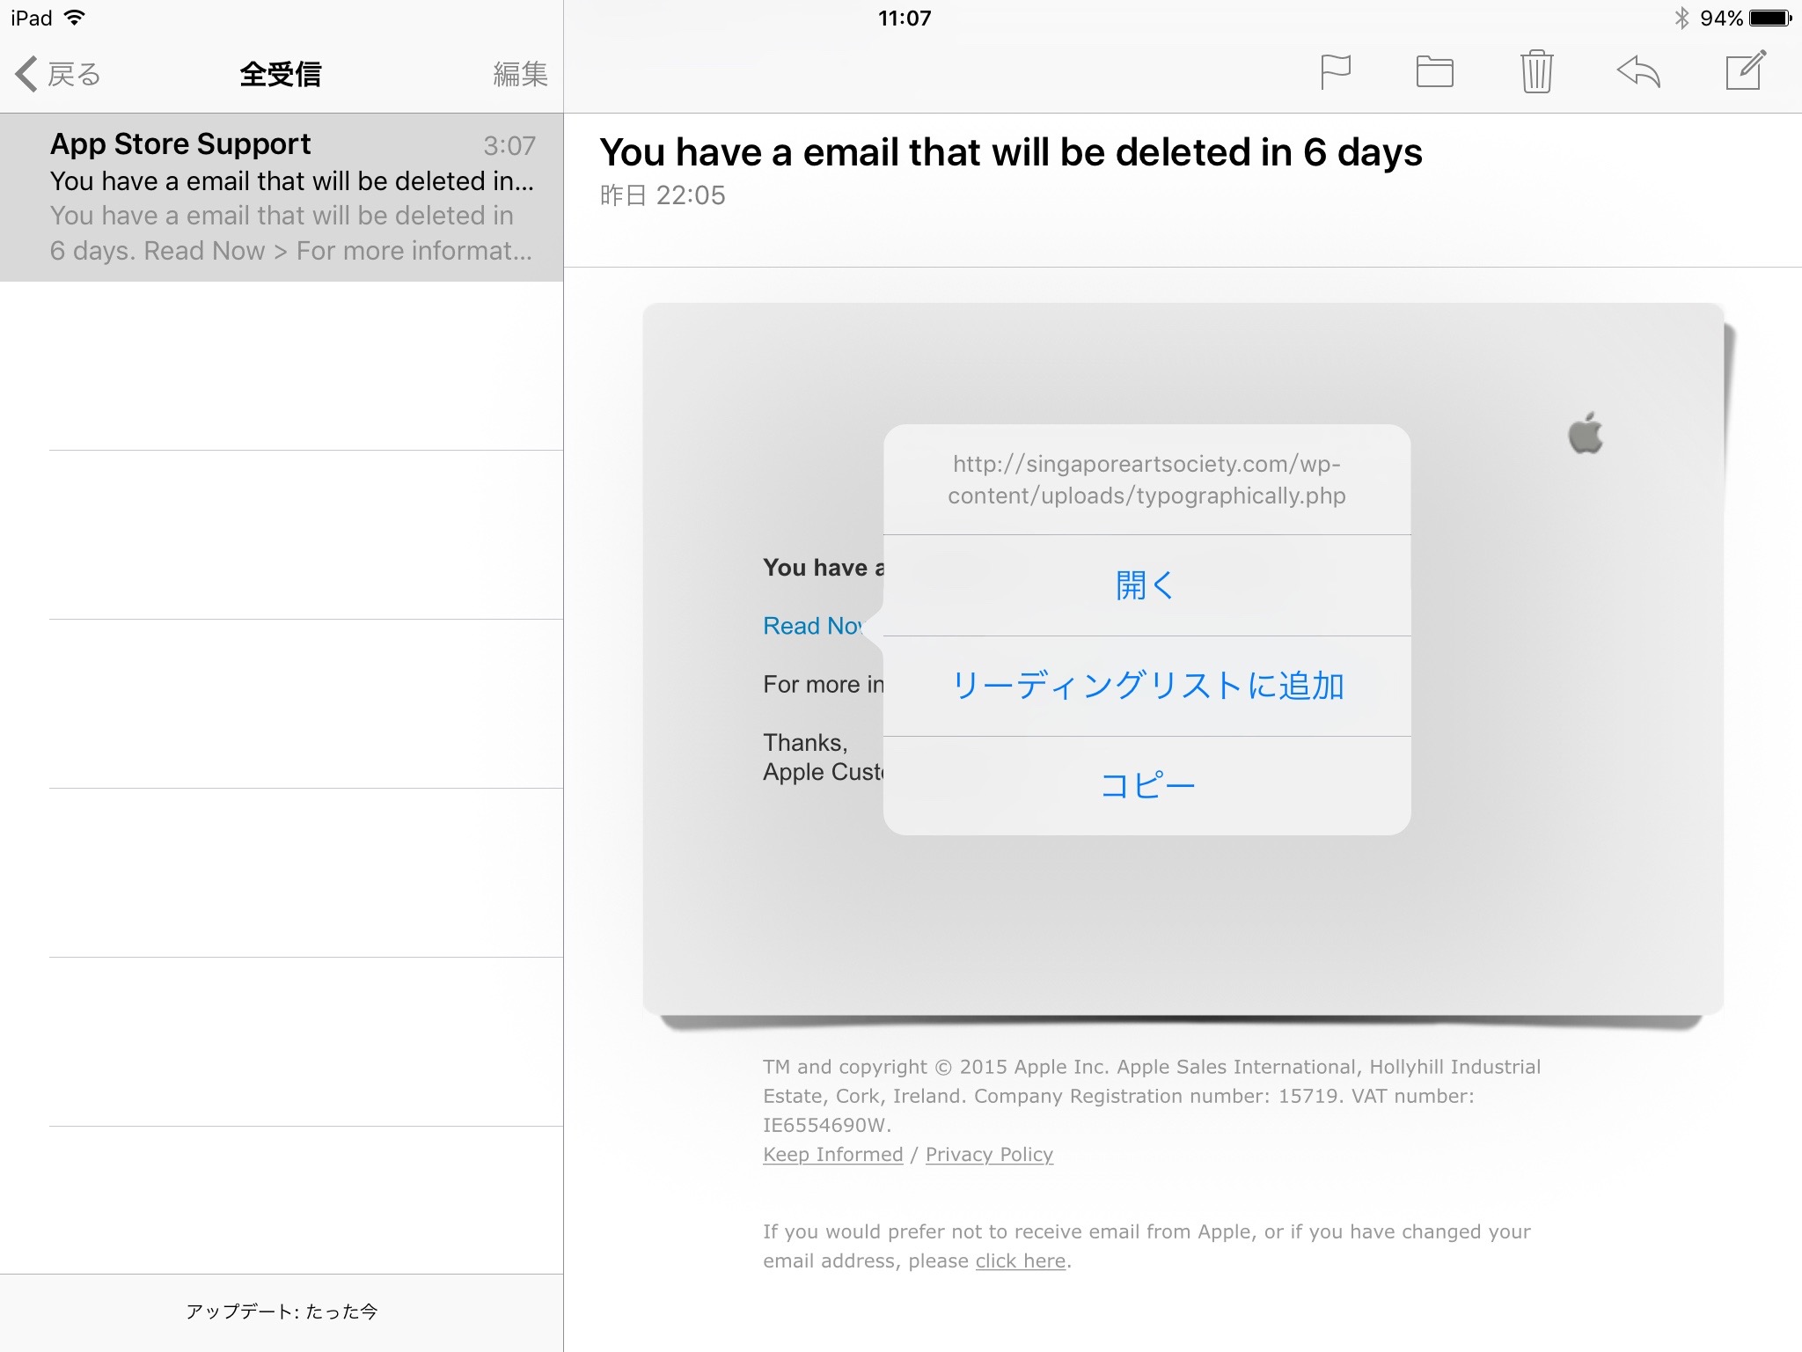Choose コピー to copy the link
The height and width of the screenshot is (1352, 1802).
click(1146, 785)
